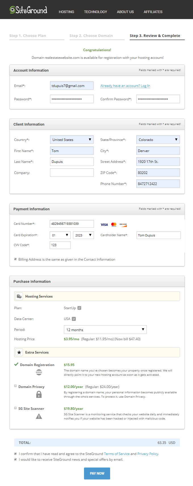
Task: Click the USA data center change icon
Action: (74, 319)
